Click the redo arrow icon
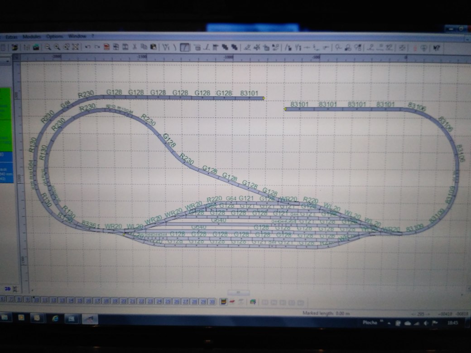 96,47
